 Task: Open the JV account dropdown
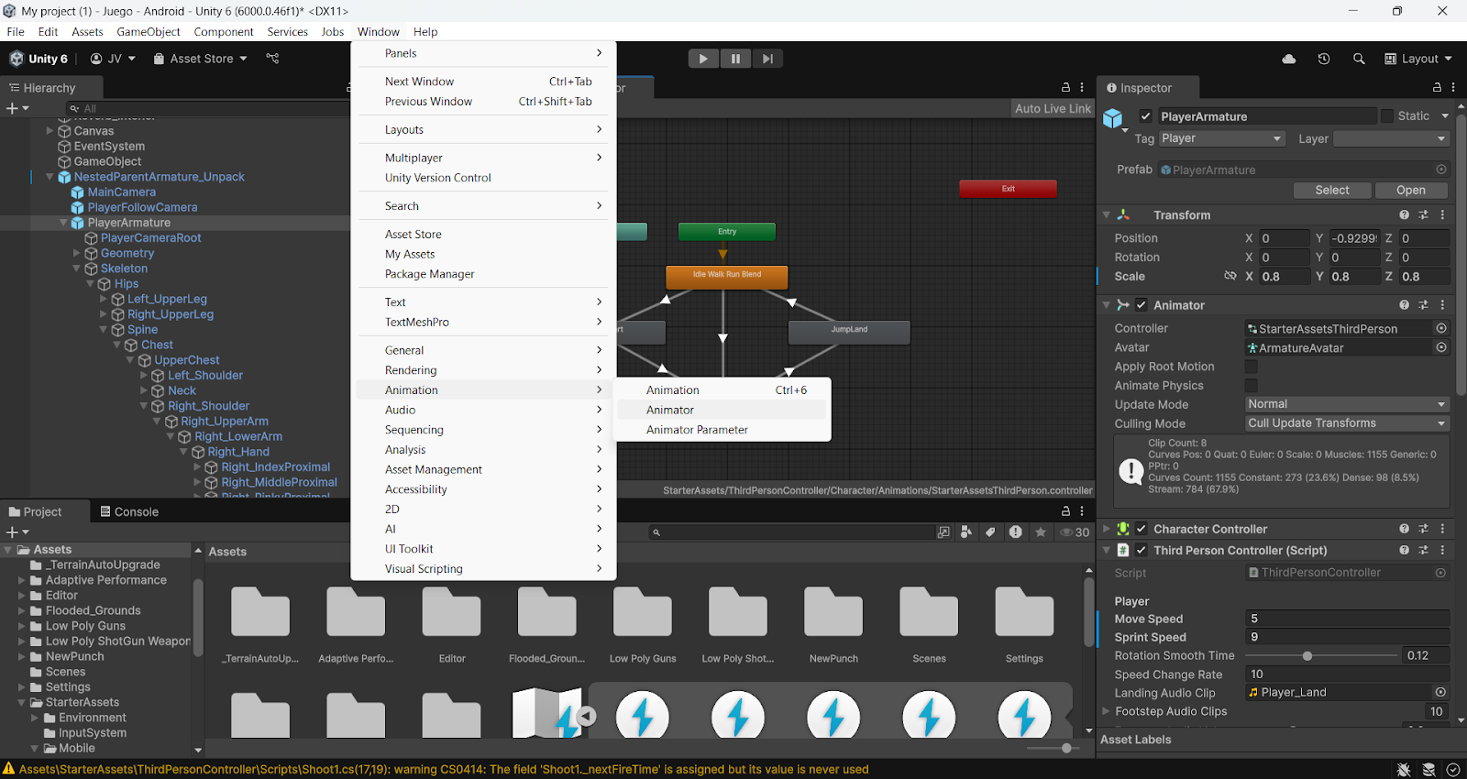(x=113, y=59)
